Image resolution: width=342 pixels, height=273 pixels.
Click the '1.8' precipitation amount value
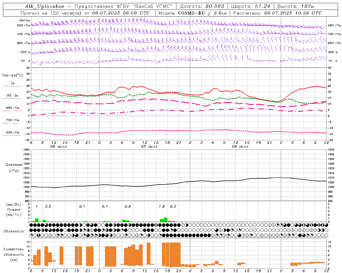click(162, 207)
